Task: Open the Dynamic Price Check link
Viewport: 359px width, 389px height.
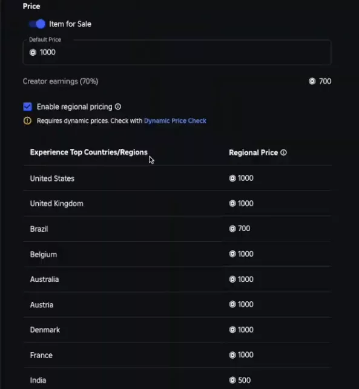Action: tap(175, 121)
